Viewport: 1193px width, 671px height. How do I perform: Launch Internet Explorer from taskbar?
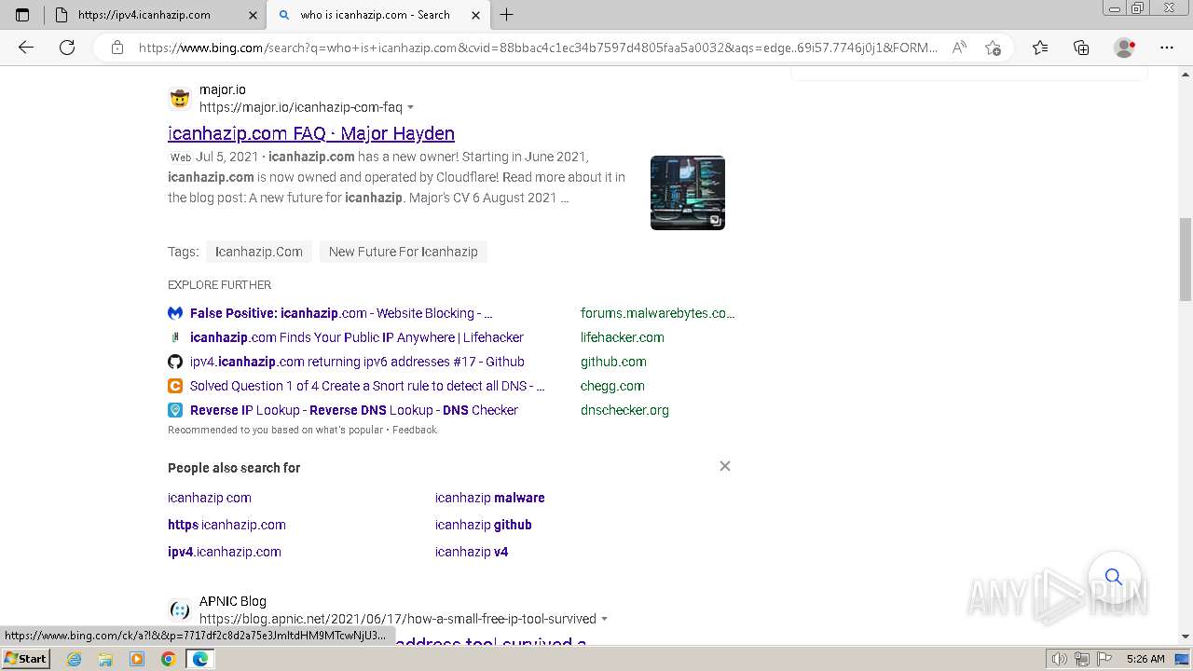(x=75, y=659)
